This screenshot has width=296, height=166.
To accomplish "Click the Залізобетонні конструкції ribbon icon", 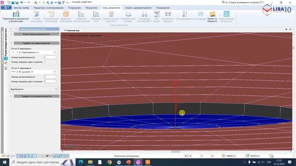I will point(51,17).
